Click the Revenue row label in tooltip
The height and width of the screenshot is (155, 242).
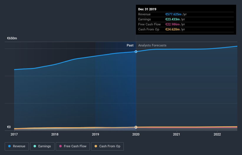pyautogui.click(x=144, y=14)
